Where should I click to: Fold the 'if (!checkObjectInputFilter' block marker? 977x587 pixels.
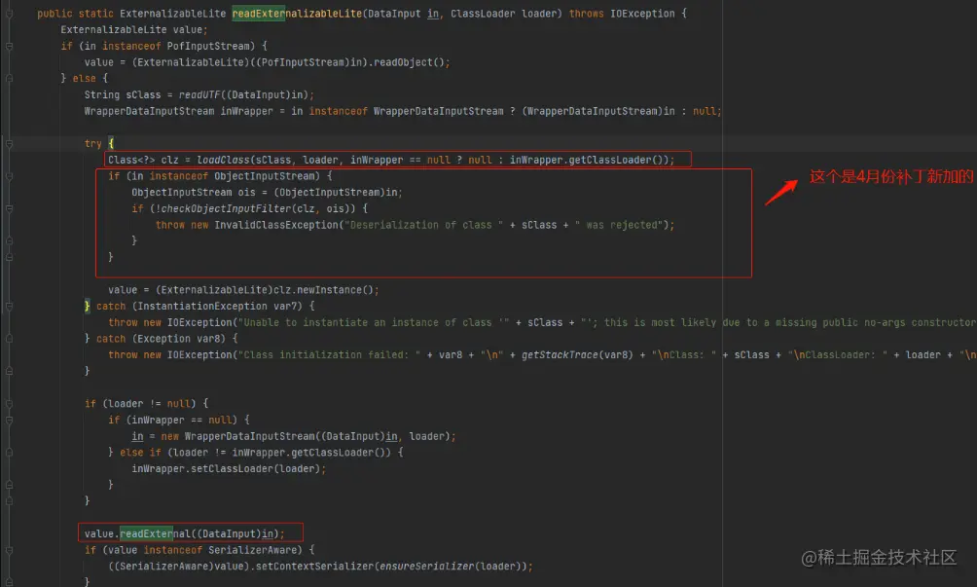pyautogui.click(x=9, y=208)
